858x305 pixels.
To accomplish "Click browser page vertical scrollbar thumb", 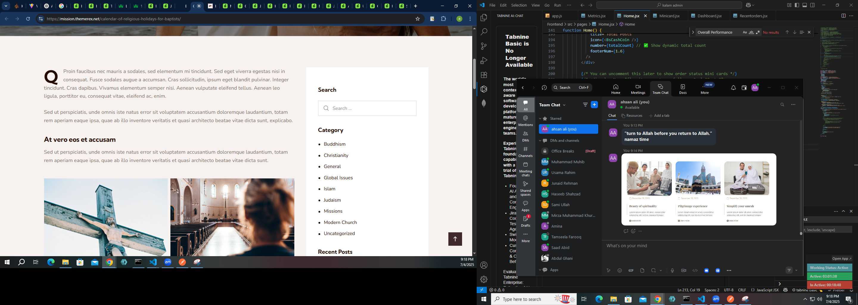I will (474, 74).
